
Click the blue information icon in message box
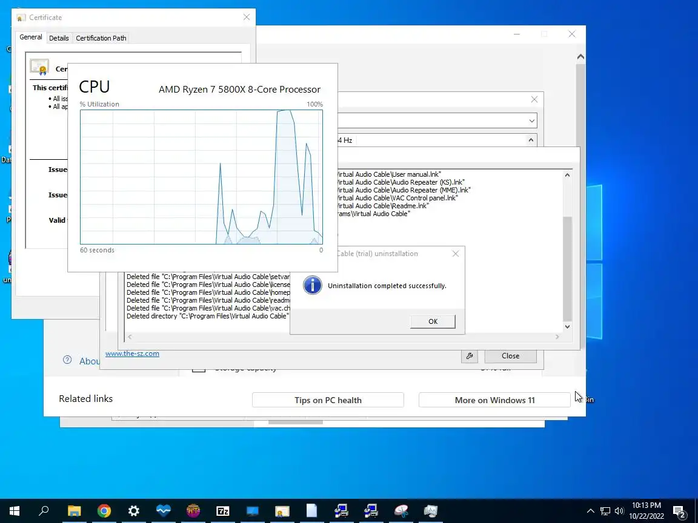pyautogui.click(x=313, y=285)
